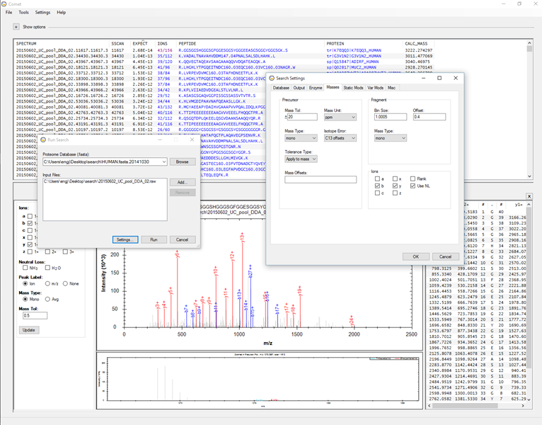Open the Settings menu in menu bar
The width and height of the screenshot is (542, 425).
point(42,13)
